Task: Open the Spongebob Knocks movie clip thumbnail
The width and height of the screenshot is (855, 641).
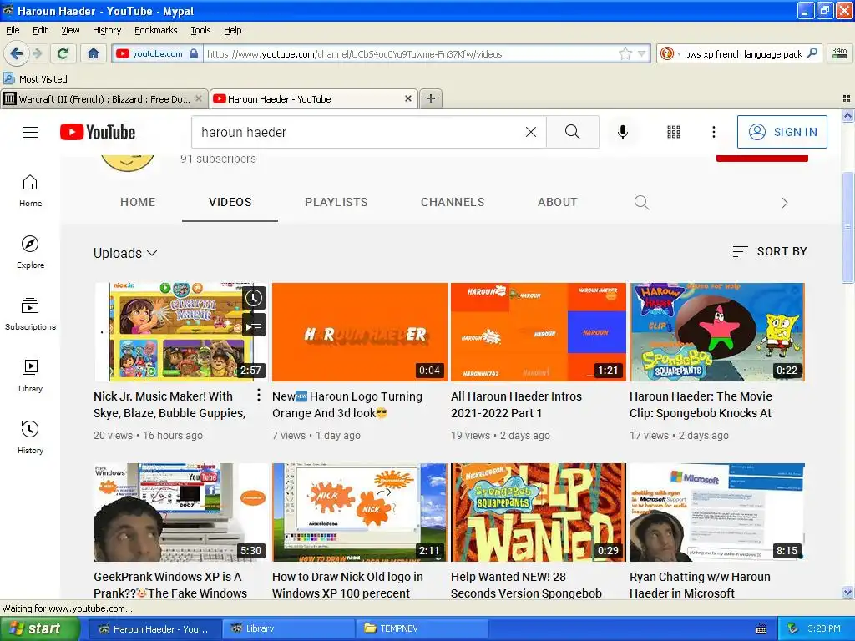Action: pyautogui.click(x=717, y=332)
